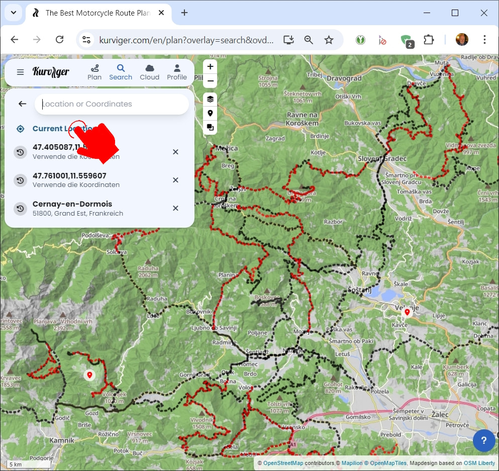Open the browser tab list dropdown
Screen dimensions: 499x471
pyautogui.click(x=14, y=13)
